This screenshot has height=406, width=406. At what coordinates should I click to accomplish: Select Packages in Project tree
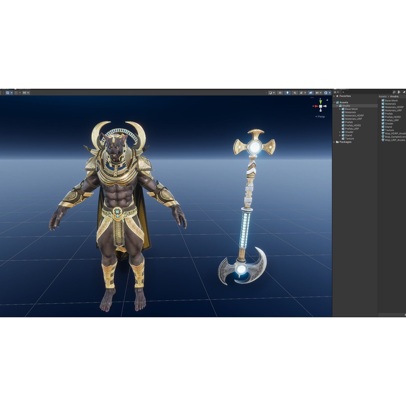coord(345,142)
